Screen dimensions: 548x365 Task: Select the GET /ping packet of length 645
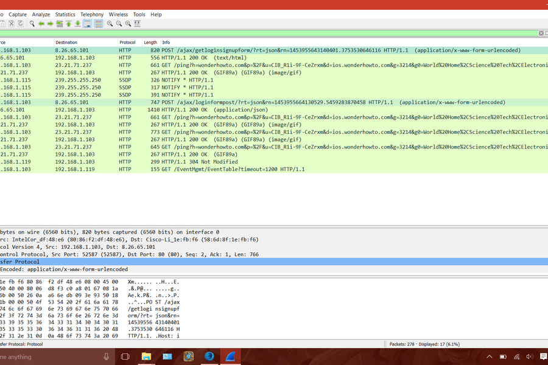[x=274, y=147]
